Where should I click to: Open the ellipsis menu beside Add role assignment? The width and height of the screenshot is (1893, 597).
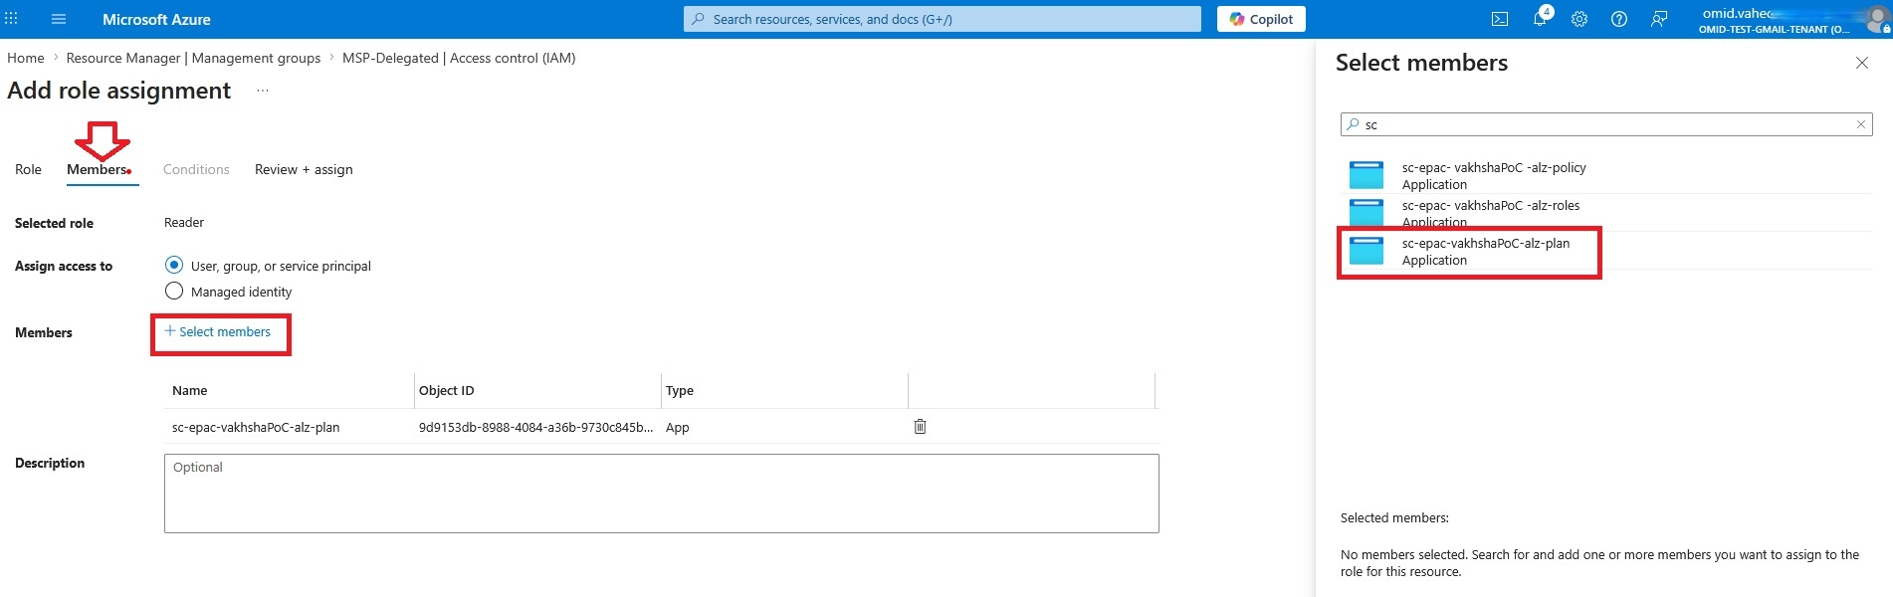[263, 91]
